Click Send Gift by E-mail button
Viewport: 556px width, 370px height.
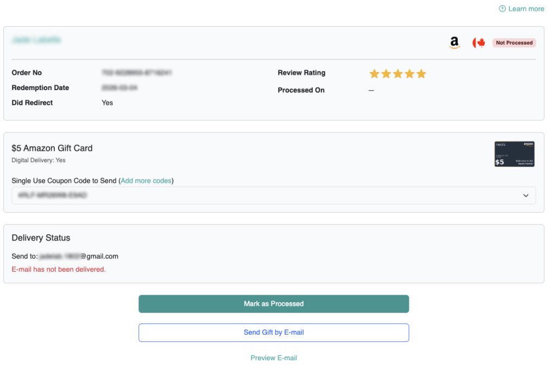[274, 333]
